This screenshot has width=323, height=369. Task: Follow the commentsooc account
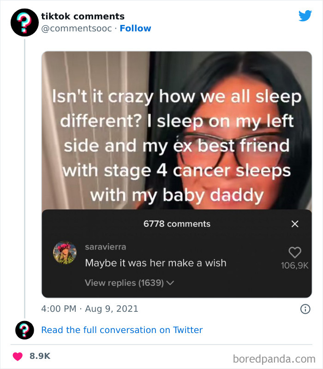point(136,28)
